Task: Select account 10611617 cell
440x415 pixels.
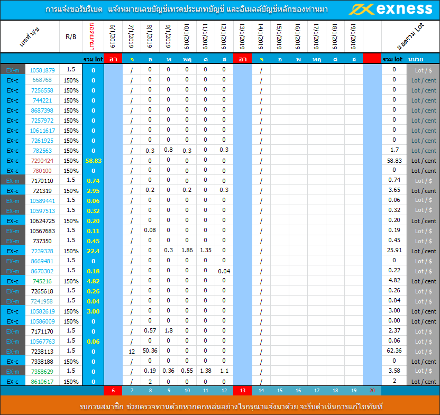Action: 42,131
